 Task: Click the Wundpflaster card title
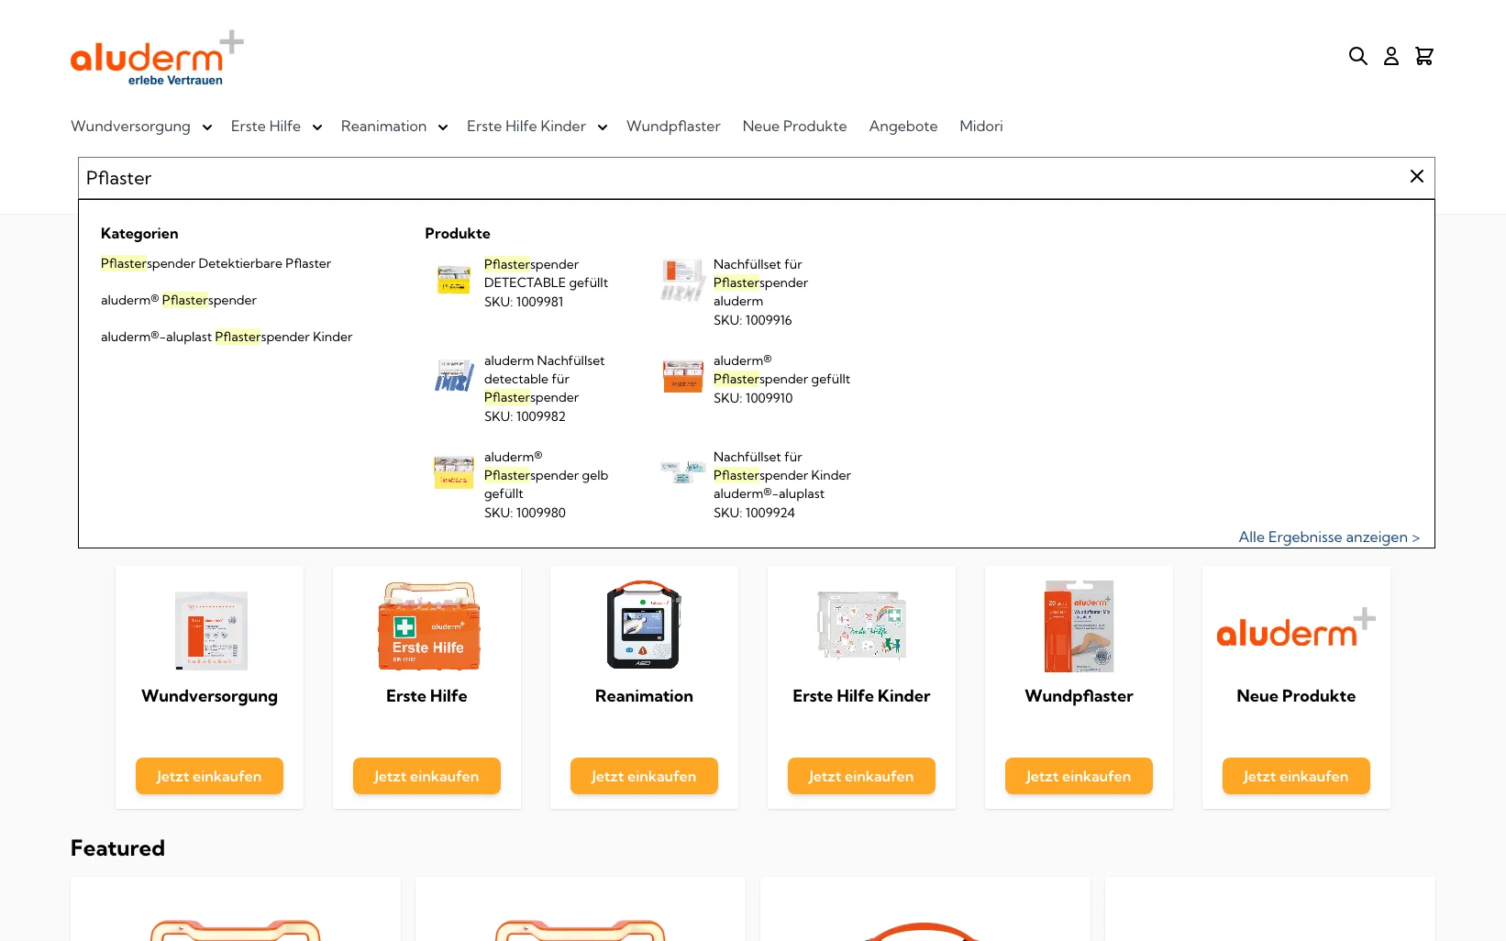coord(1079,696)
